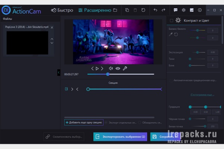This screenshot has height=149, width=224.
Task: Click the section end handle
Action: [161, 89]
